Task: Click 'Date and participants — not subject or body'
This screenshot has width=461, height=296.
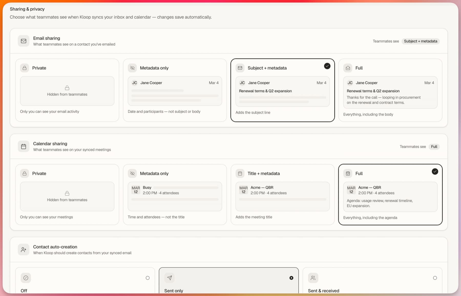Action: (164, 112)
